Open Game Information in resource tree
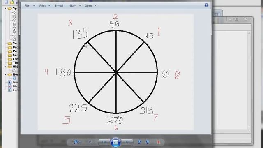Image resolution: width=263 pixels, height=148 pixels. pyautogui.click(x=13, y=82)
